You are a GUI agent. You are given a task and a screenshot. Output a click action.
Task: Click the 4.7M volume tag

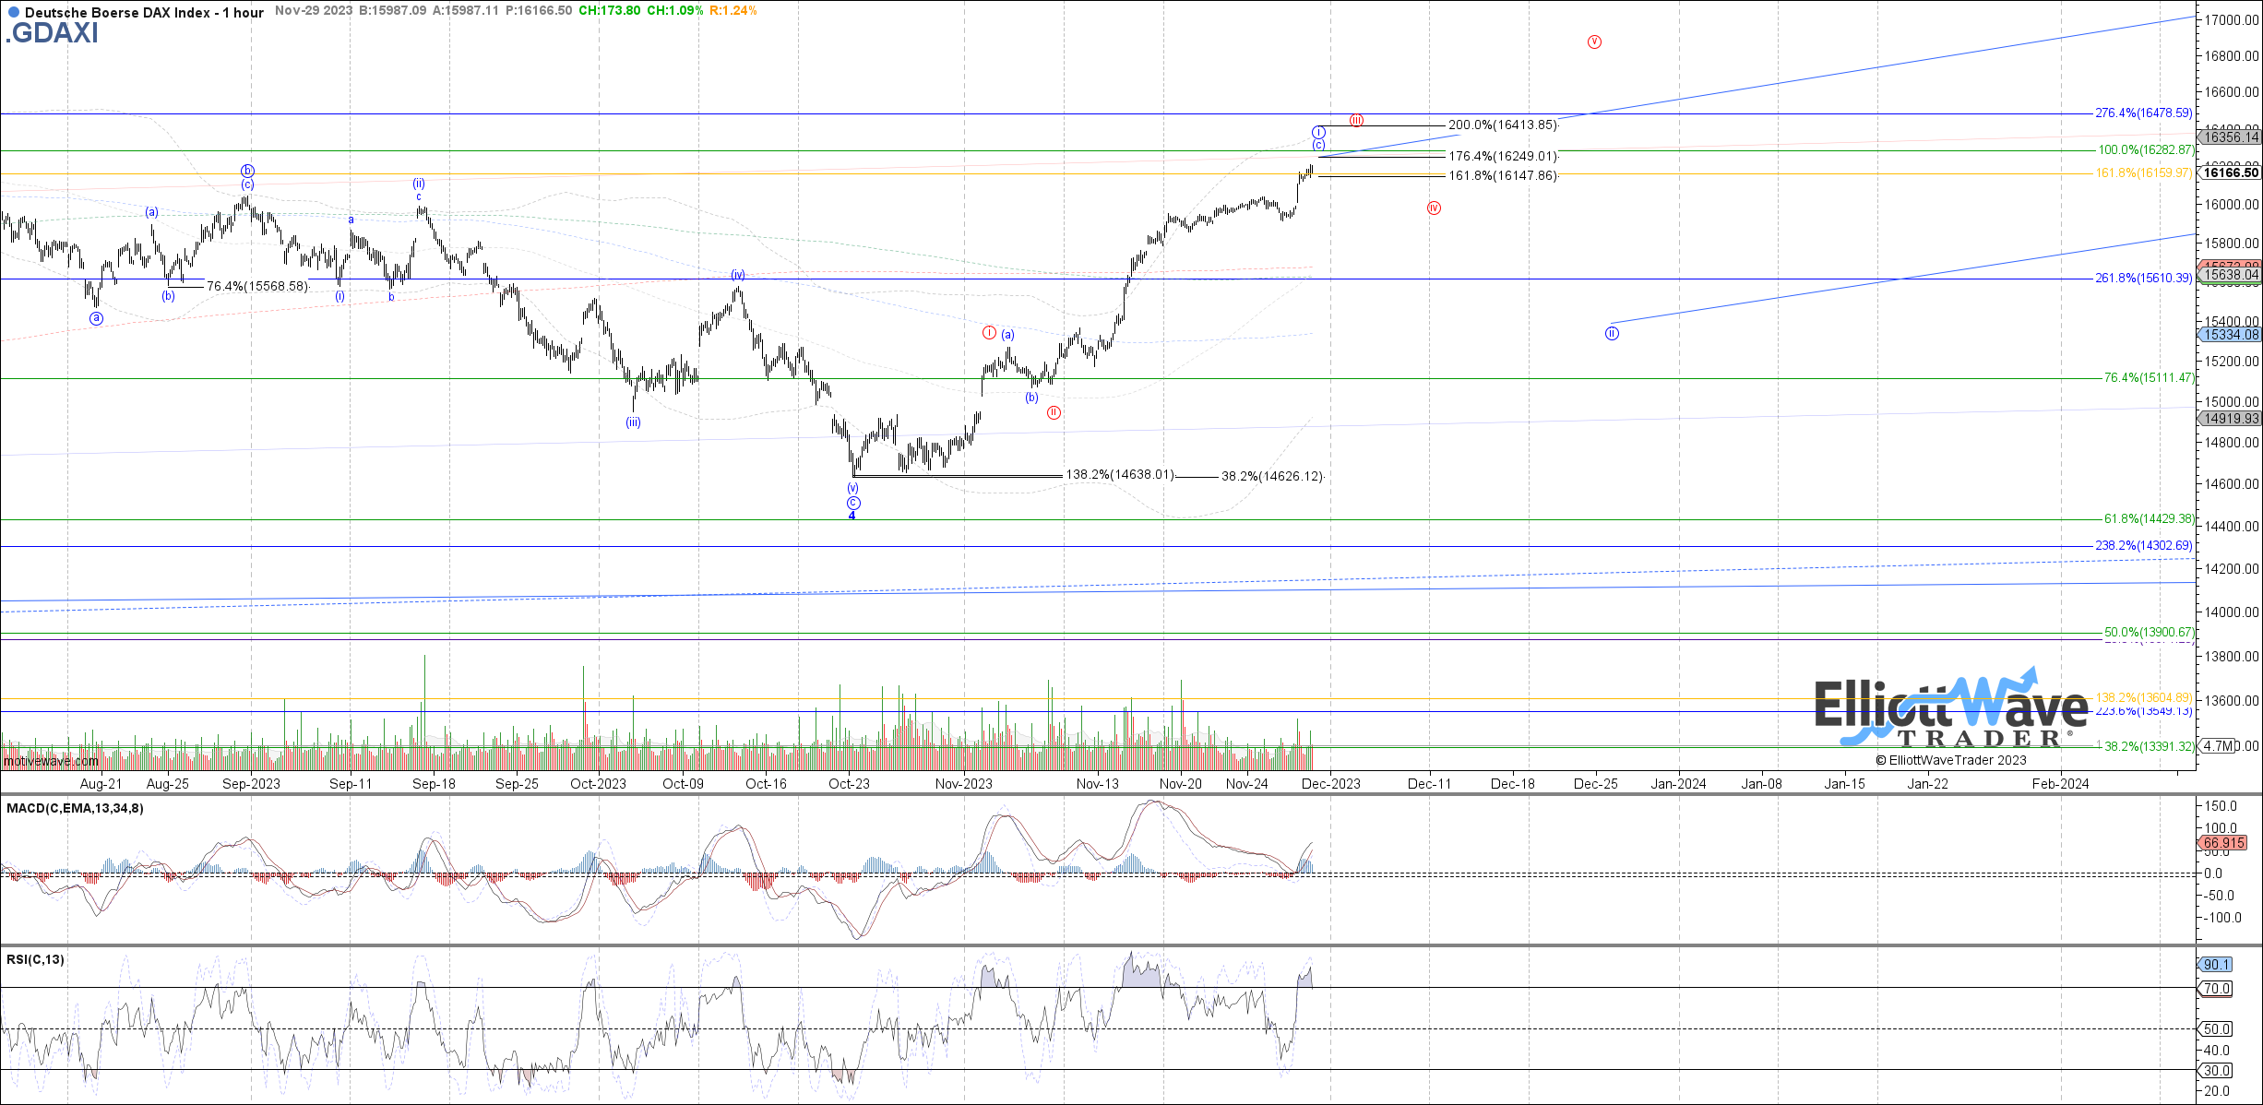(x=2218, y=745)
